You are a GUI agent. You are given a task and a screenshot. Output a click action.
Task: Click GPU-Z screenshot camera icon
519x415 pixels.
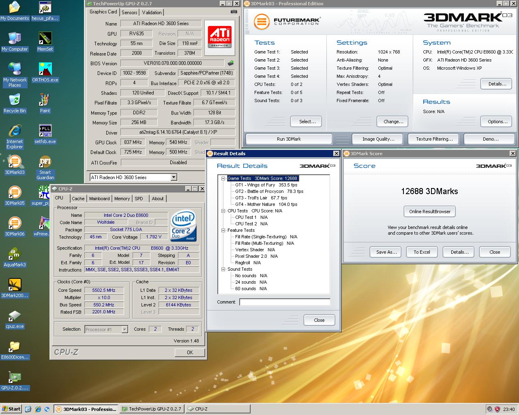(234, 12)
